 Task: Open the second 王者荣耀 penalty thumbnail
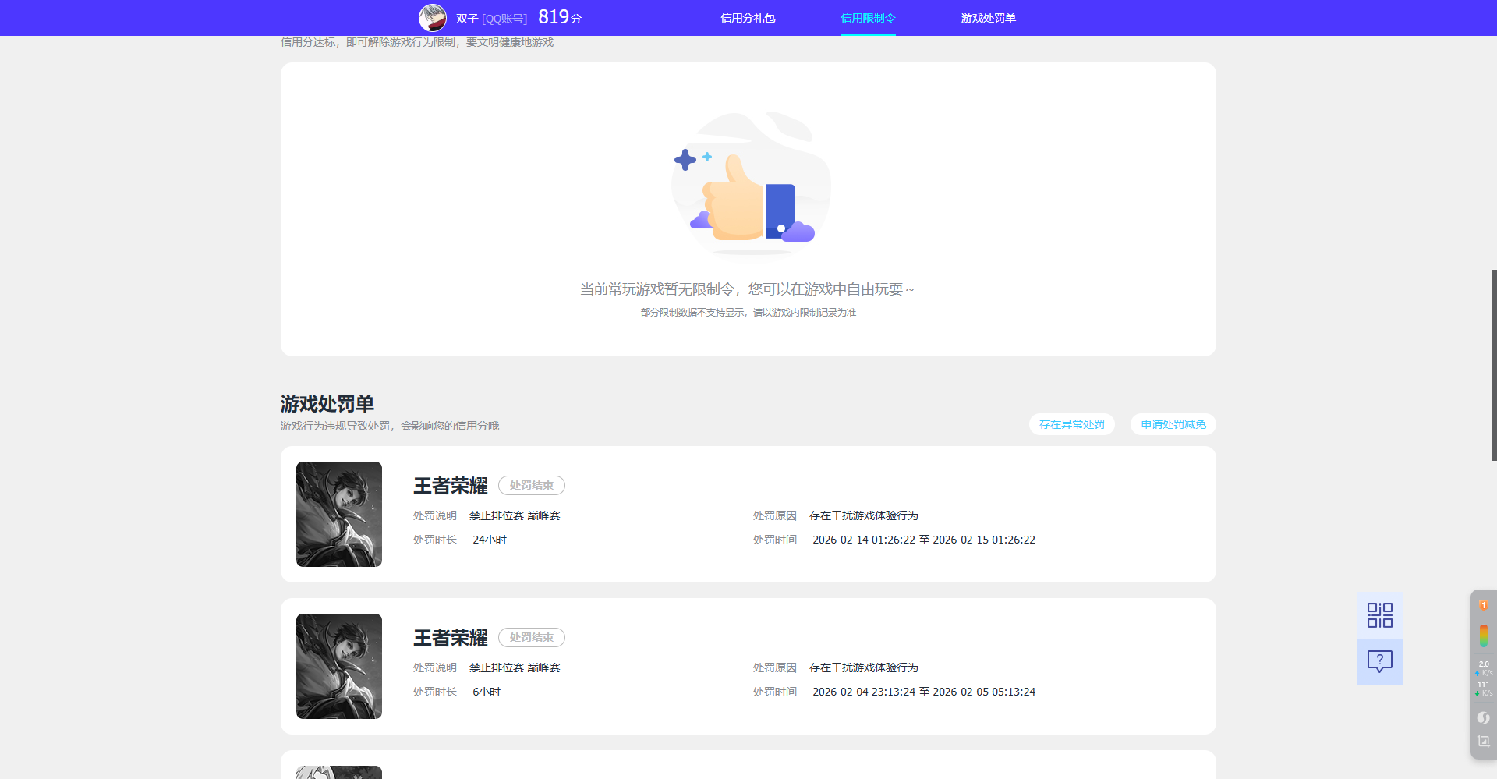(338, 666)
